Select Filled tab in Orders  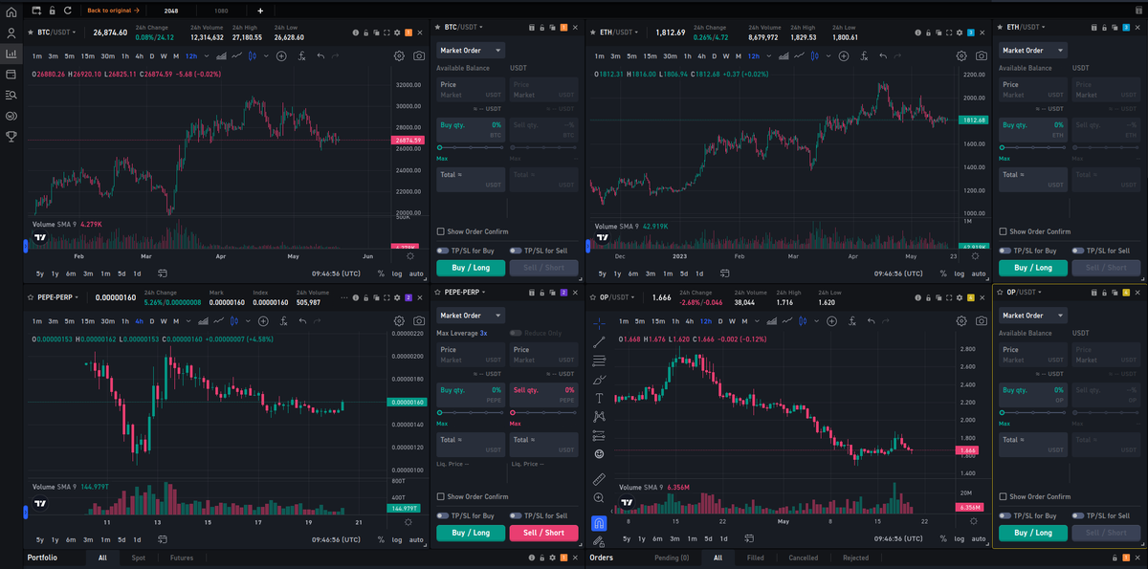coord(756,558)
